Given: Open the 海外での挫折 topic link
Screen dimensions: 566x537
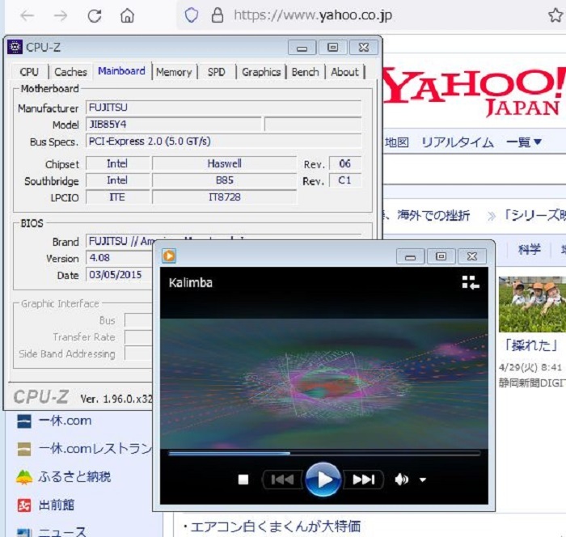Looking at the screenshot, I should (x=434, y=216).
